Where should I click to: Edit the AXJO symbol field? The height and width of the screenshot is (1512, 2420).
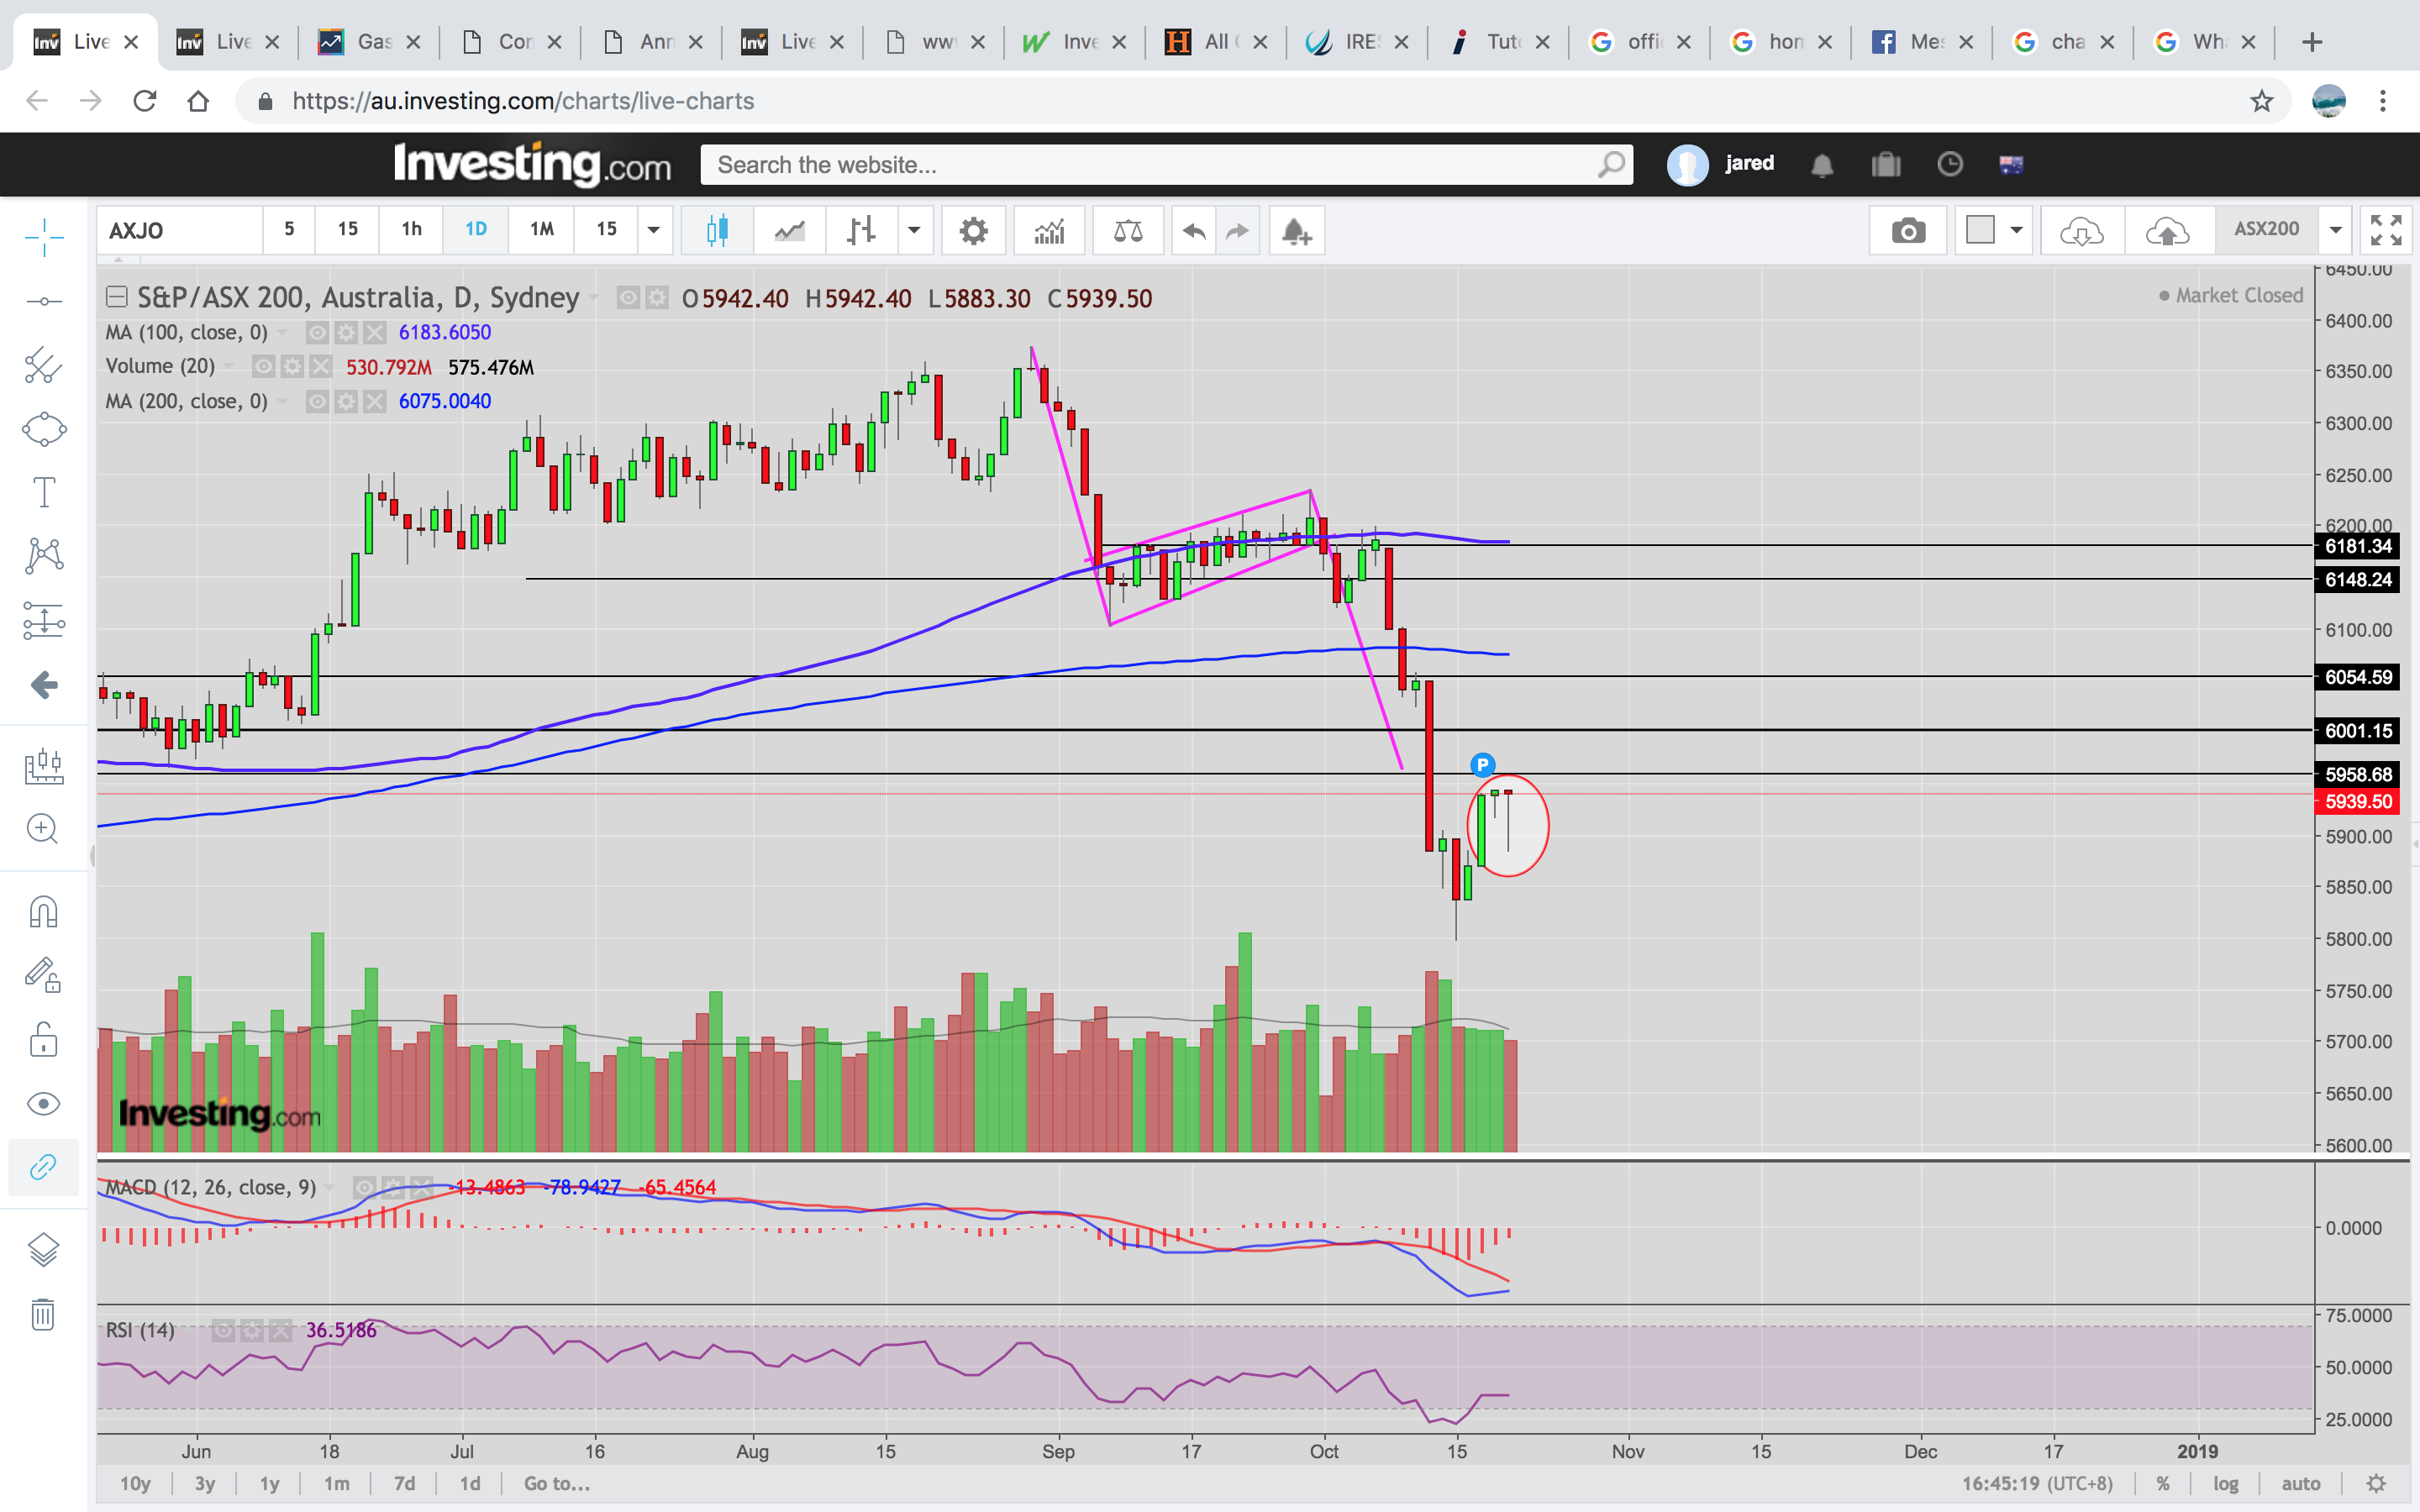(x=180, y=231)
